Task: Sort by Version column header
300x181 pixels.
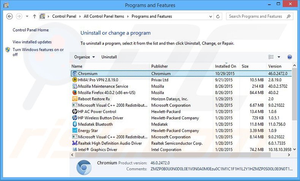Action: (x=275, y=66)
